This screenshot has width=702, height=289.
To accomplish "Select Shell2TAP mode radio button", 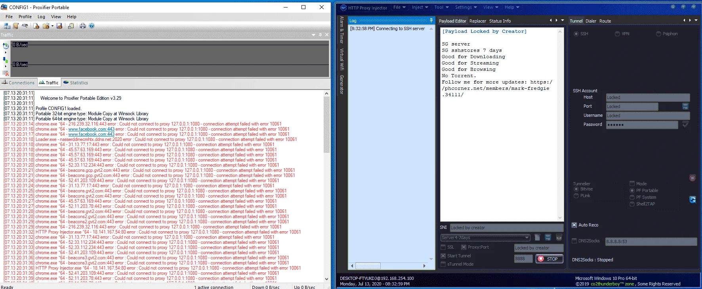I will point(632,204).
